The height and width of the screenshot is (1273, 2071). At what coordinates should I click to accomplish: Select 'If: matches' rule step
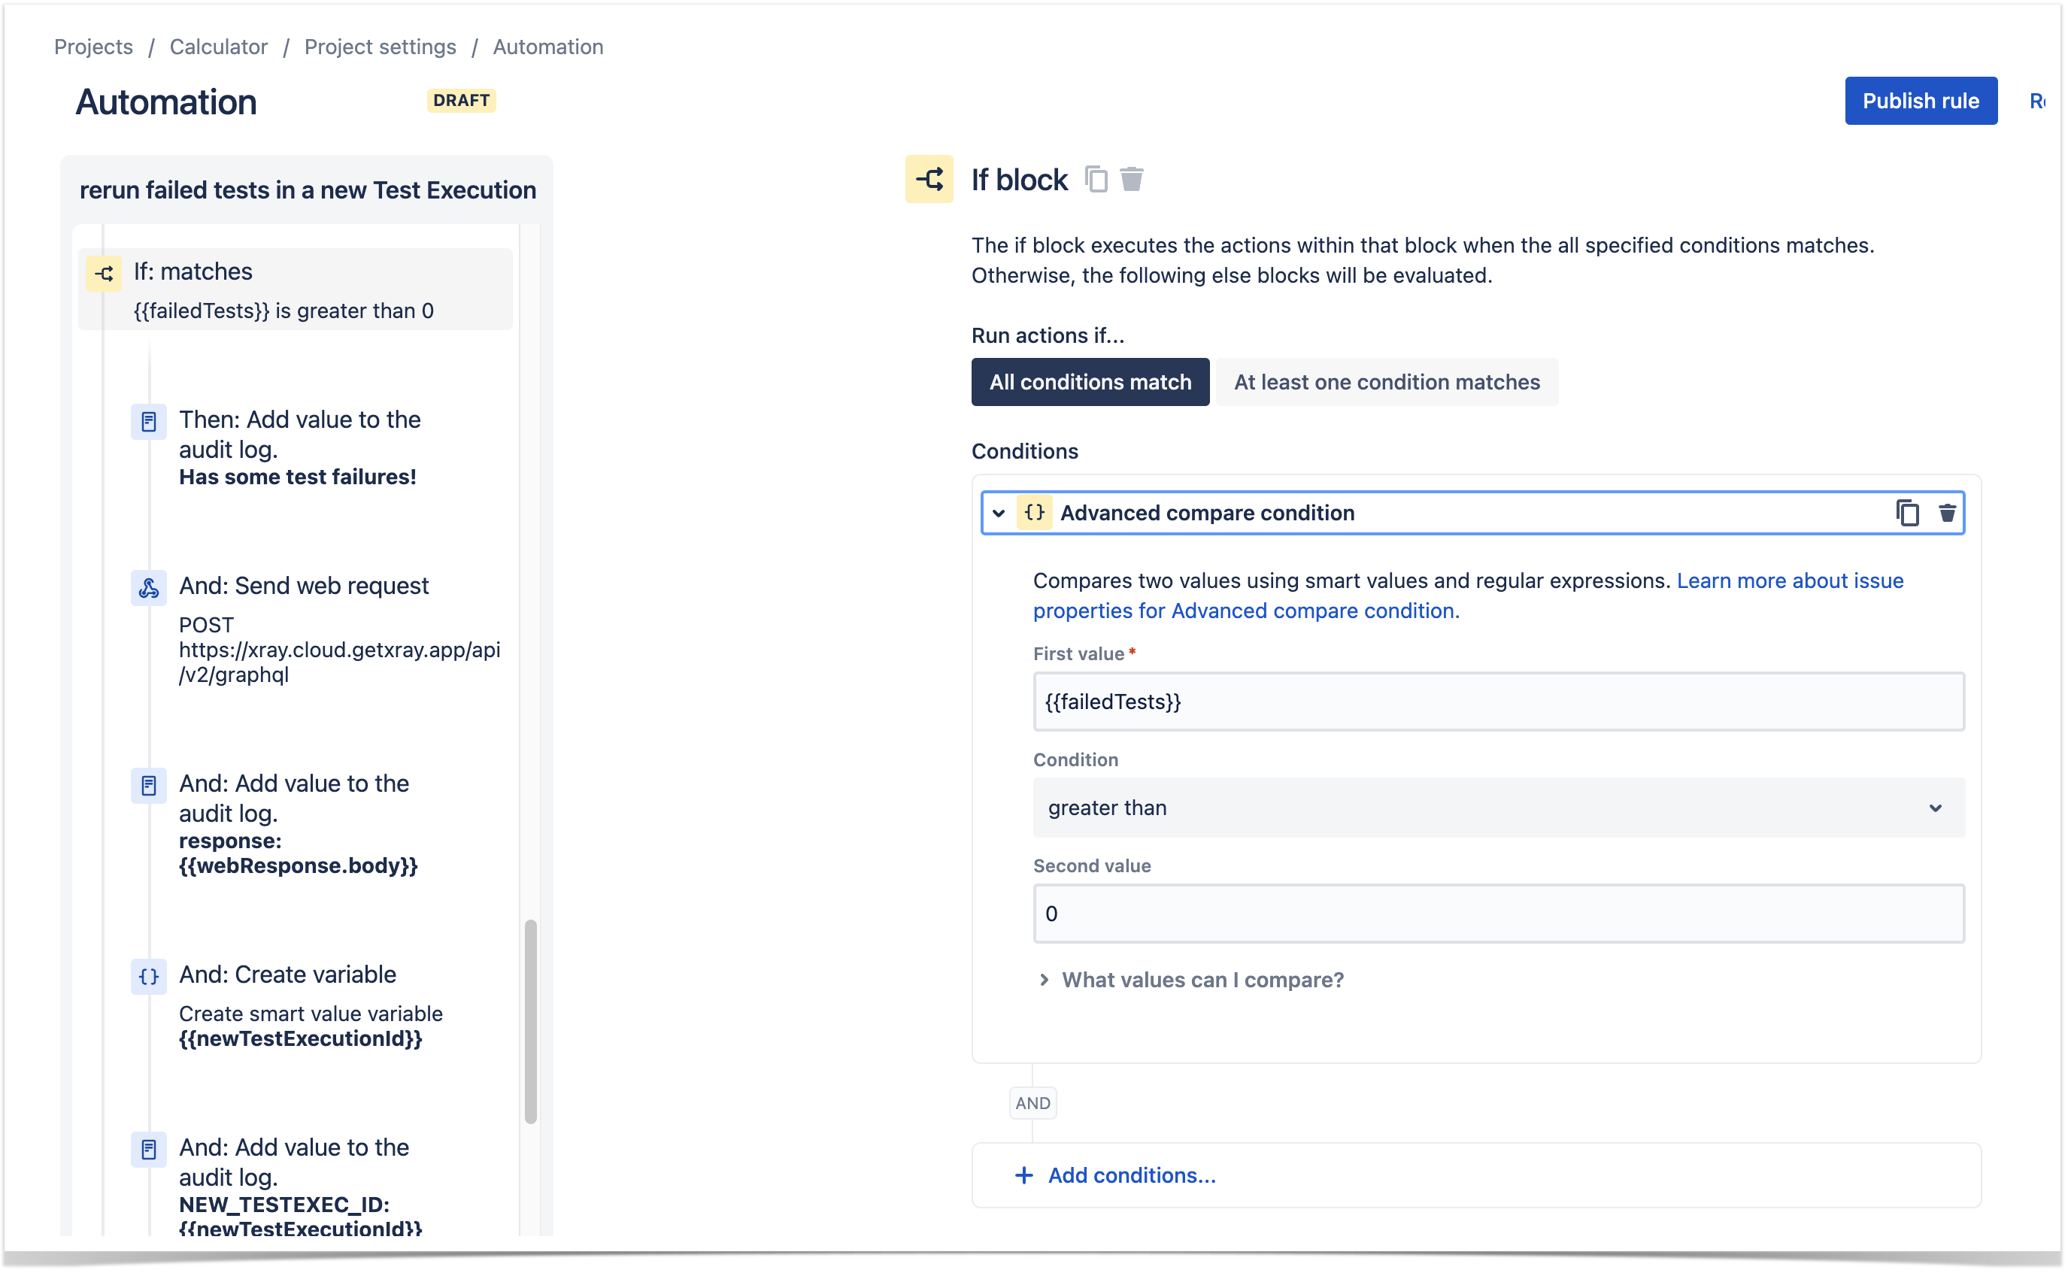[x=296, y=289]
